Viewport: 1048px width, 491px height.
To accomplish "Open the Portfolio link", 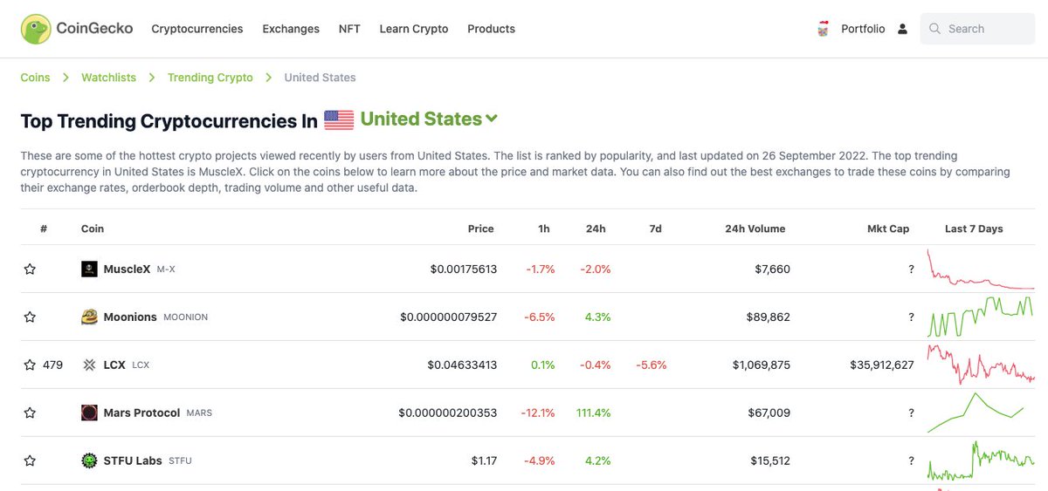I will coord(863,29).
